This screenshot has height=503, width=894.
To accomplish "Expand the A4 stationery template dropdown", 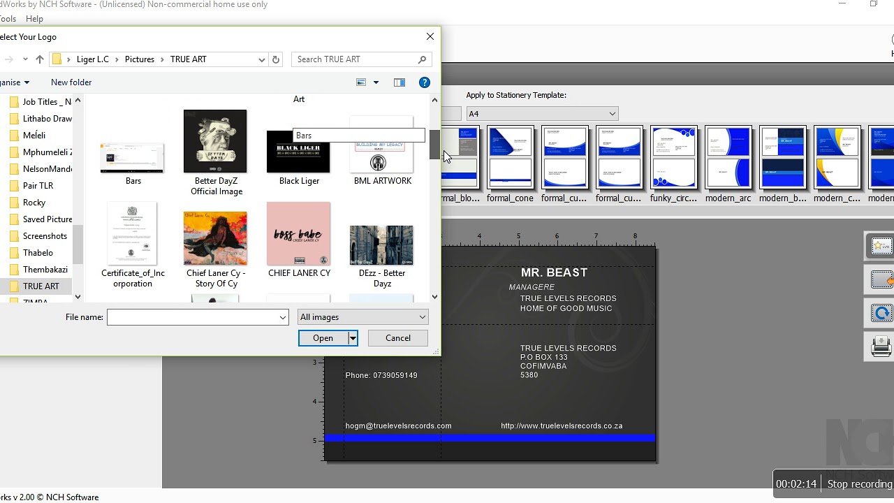I will 612,114.
